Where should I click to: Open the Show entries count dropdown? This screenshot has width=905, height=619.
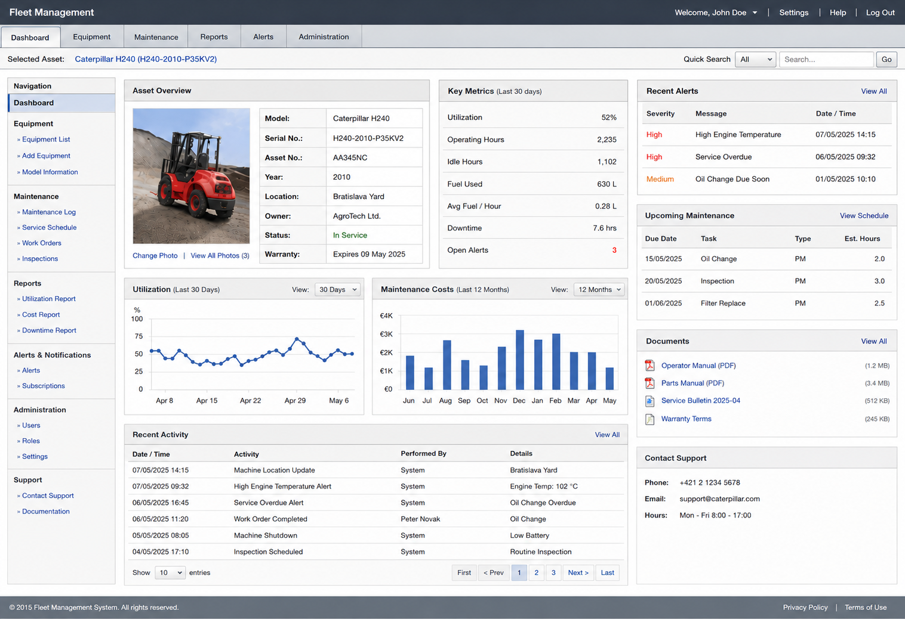(x=170, y=572)
